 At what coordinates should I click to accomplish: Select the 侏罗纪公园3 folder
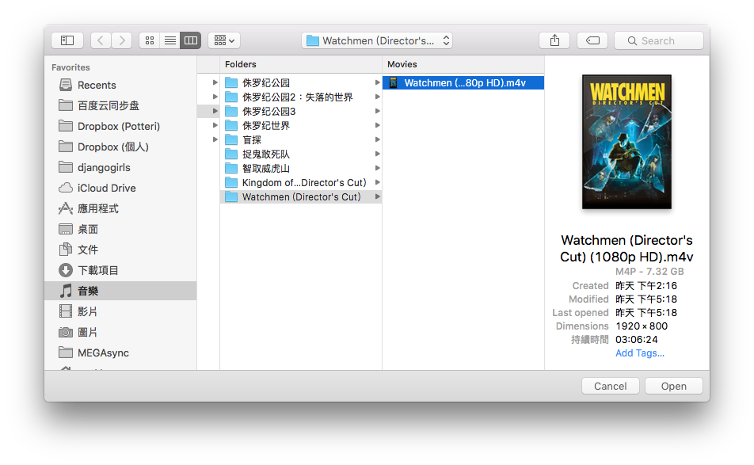click(300, 112)
